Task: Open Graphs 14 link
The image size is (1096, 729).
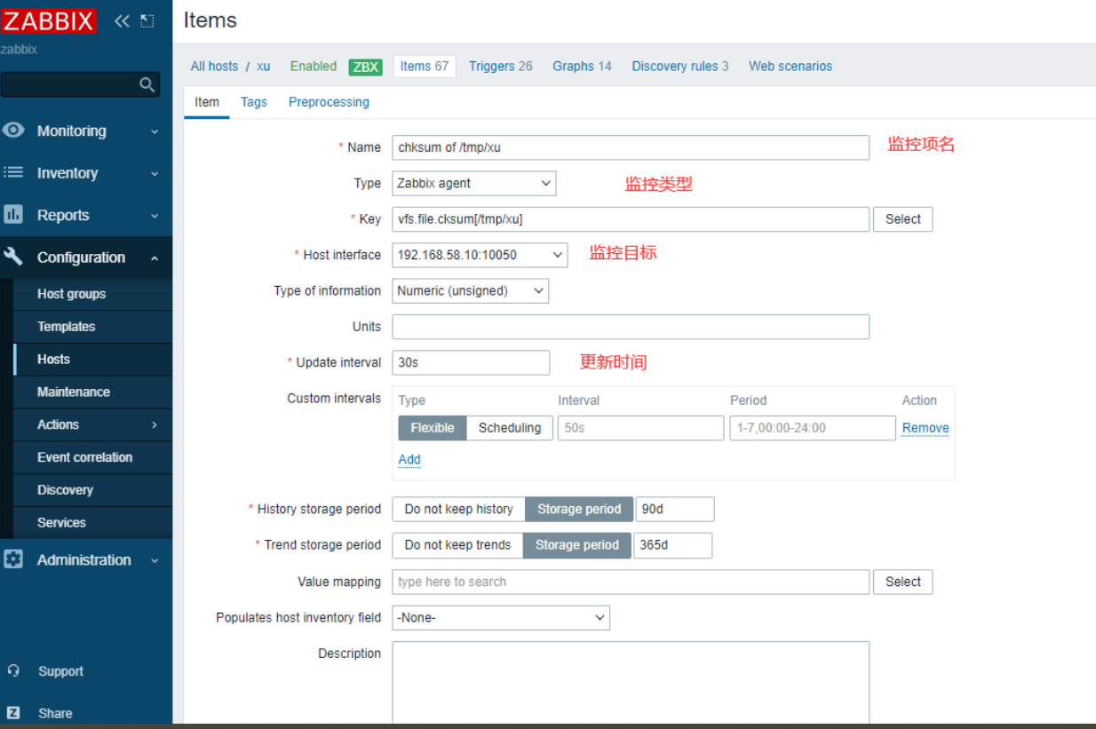Action: pos(582,67)
